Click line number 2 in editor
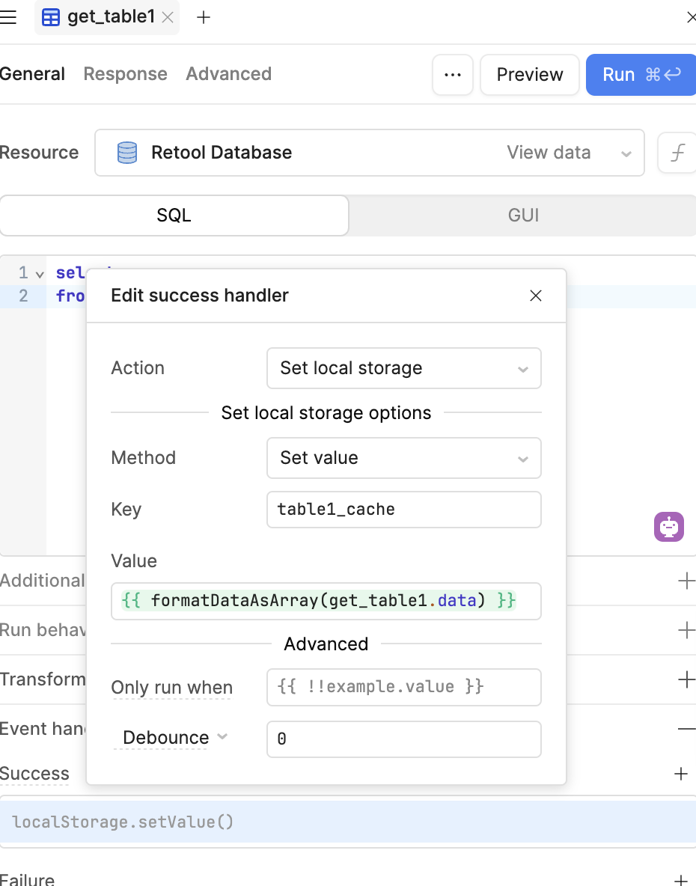The height and width of the screenshot is (886, 696). (x=23, y=296)
